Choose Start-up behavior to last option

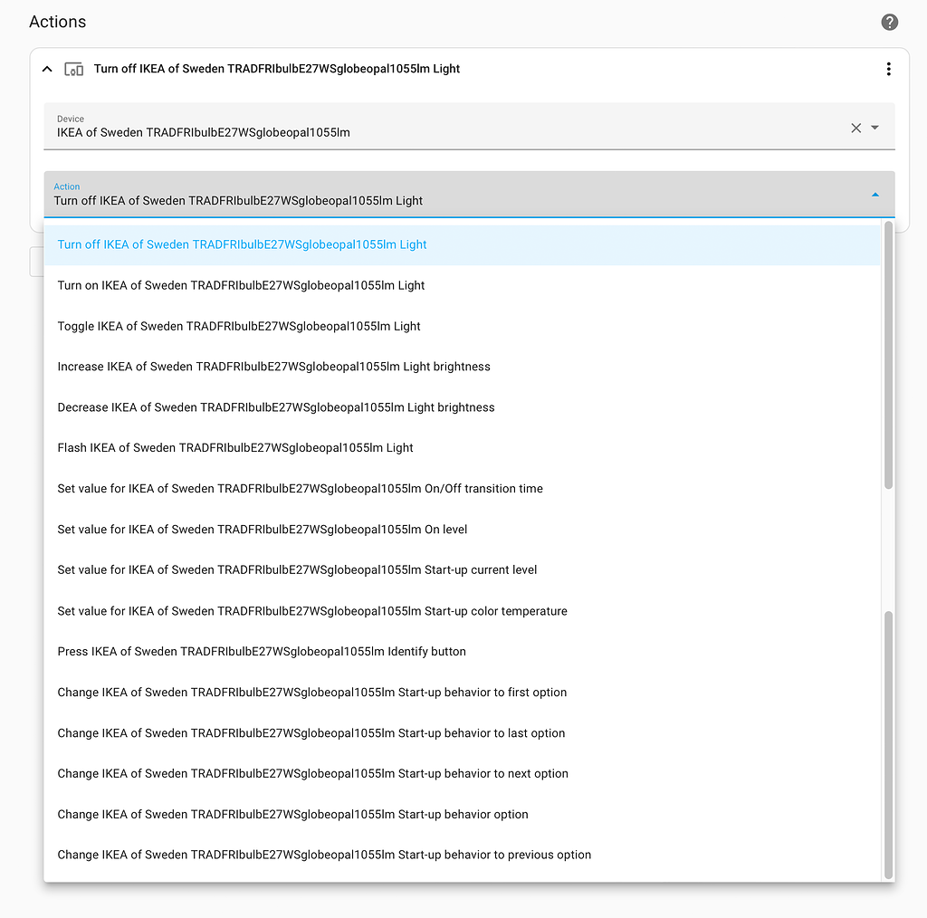pos(462,733)
